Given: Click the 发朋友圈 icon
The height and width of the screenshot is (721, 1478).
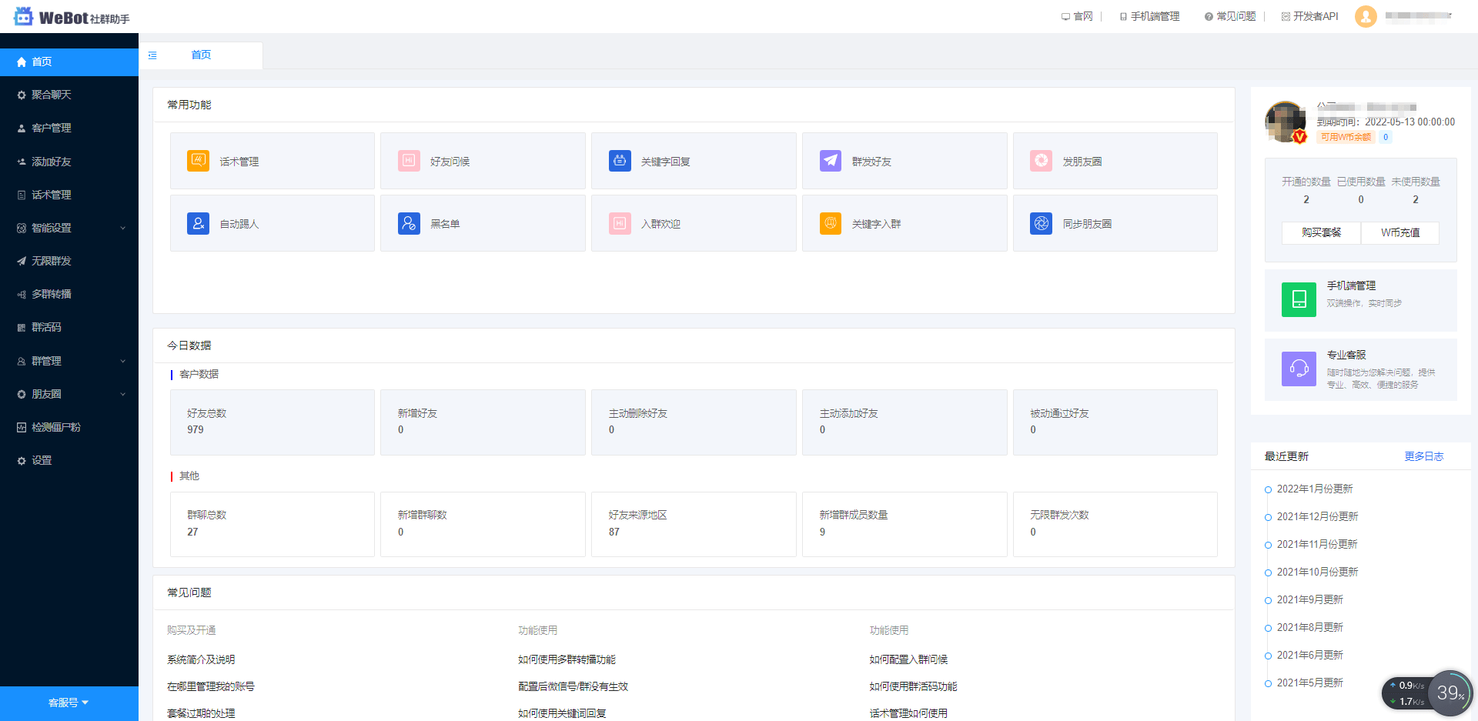Looking at the screenshot, I should pyautogui.click(x=1041, y=161).
